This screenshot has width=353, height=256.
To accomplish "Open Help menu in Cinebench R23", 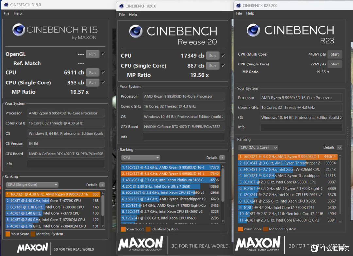I will click(x=250, y=13).
